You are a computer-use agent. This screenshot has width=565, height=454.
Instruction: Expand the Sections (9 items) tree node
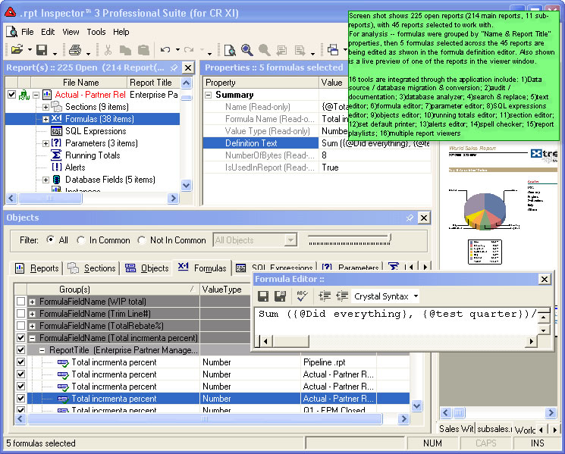coord(46,107)
